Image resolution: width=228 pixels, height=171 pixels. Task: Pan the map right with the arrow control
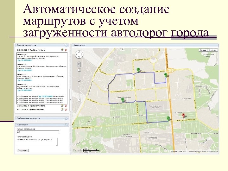point(82,54)
